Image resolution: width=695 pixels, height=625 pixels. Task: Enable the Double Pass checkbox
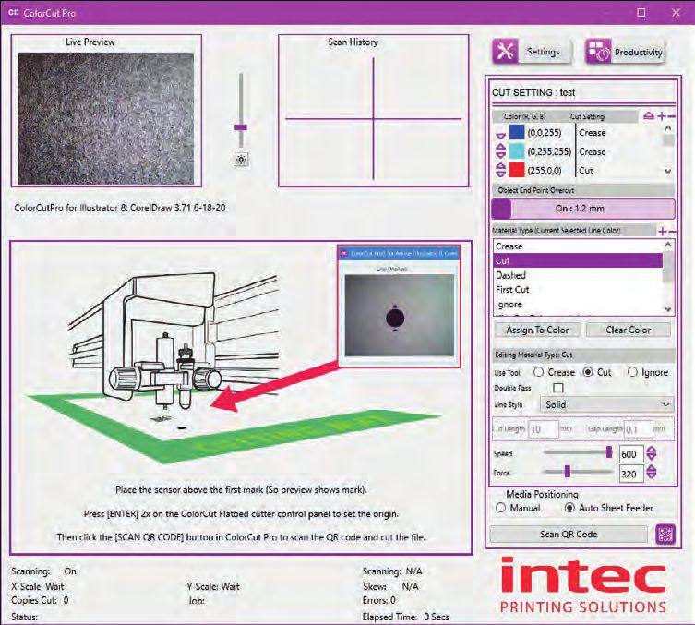pos(558,389)
